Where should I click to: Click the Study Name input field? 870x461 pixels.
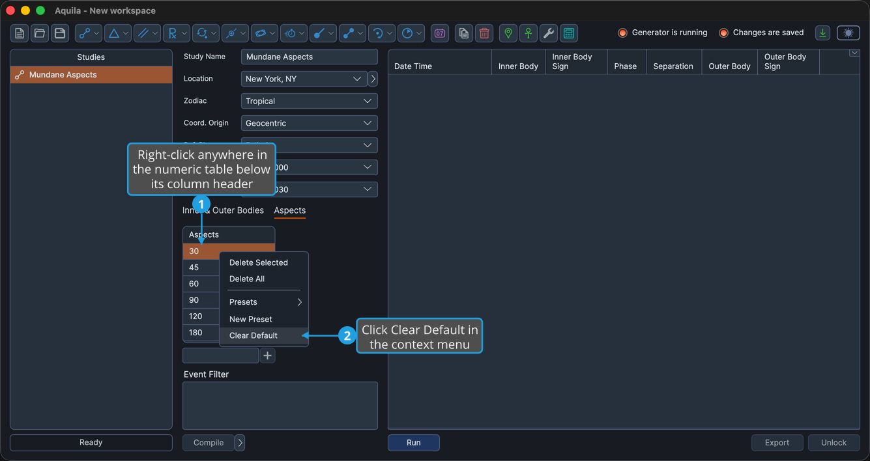pos(310,57)
